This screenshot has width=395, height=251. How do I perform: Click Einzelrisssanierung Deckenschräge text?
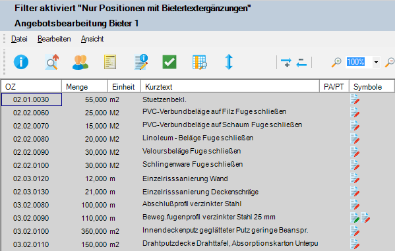tap(200, 192)
